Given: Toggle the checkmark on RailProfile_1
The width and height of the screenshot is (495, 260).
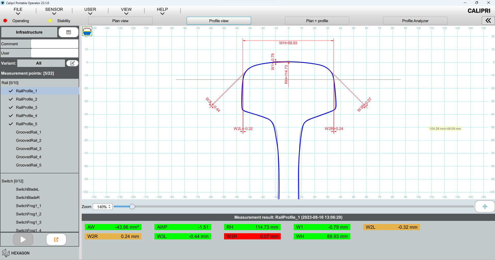Looking at the screenshot, I should 11,91.
